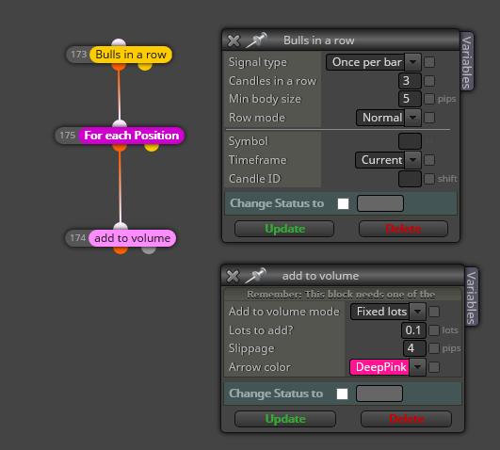Click the DeepPink arrow color swatch

pyautogui.click(x=379, y=367)
